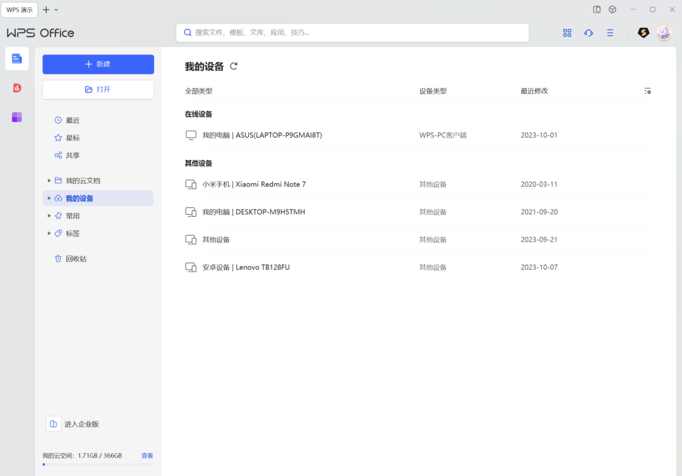Open the membership badge icon near avatar
Viewport: 682px width, 476px height.
[x=643, y=33]
